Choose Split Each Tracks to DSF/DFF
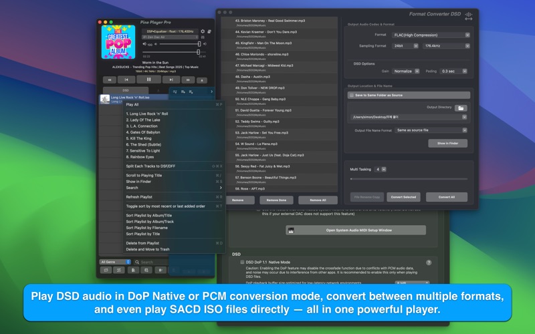This screenshot has width=535, height=334. click(174, 166)
